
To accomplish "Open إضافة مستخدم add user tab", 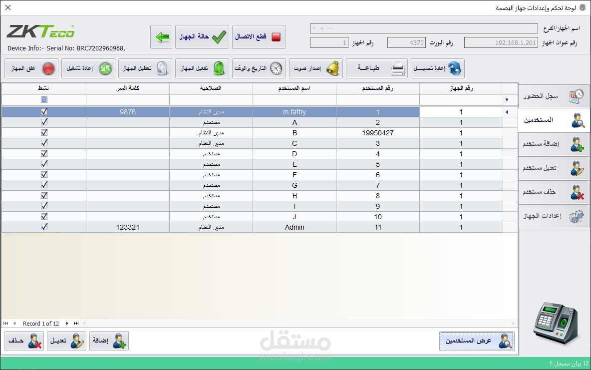I will 553,144.
